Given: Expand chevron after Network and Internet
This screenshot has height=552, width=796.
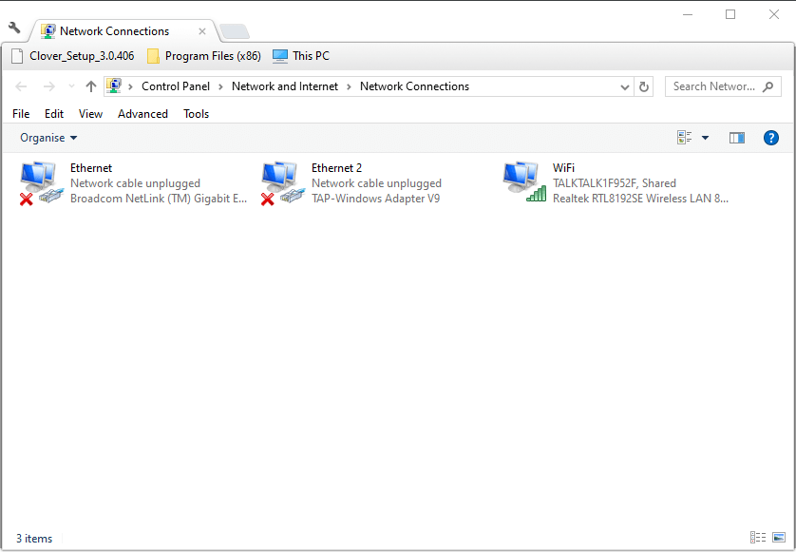Looking at the screenshot, I should tap(350, 86).
